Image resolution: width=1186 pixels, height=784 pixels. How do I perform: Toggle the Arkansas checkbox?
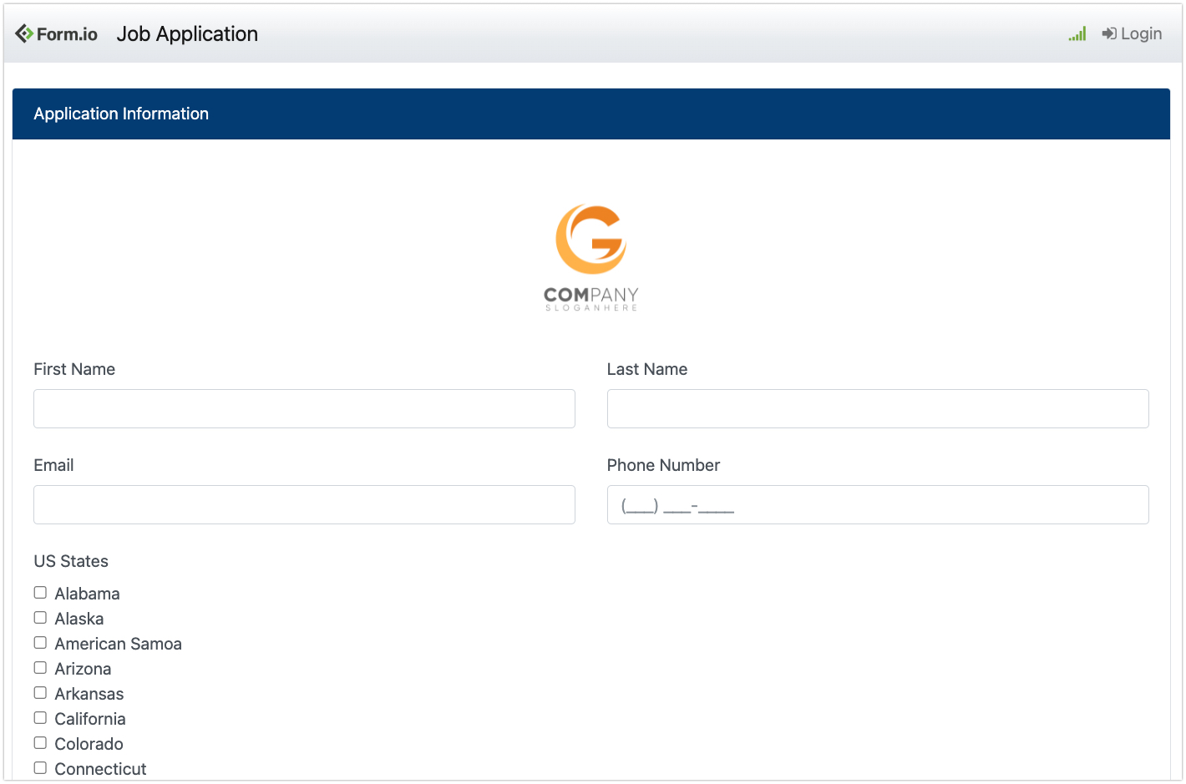[x=40, y=693]
